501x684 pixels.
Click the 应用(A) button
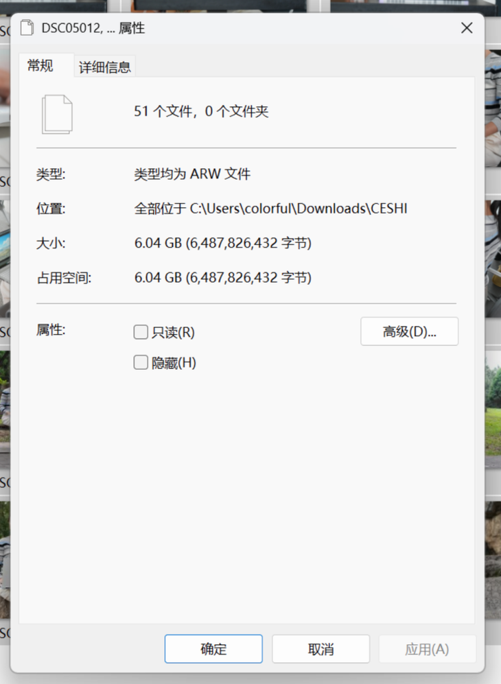[x=427, y=649]
